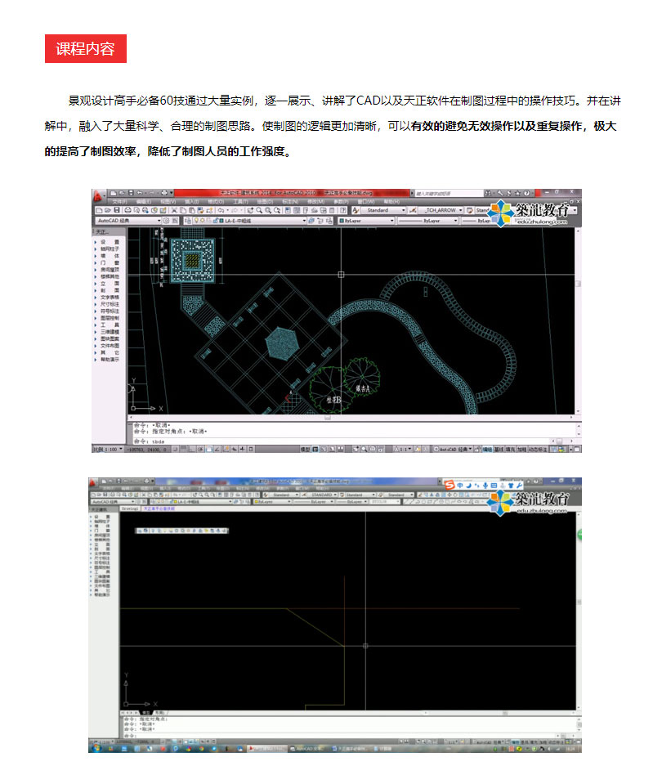Click the status bar Zoom magnifier icon
662x775 pixels.
pyautogui.click(x=365, y=449)
